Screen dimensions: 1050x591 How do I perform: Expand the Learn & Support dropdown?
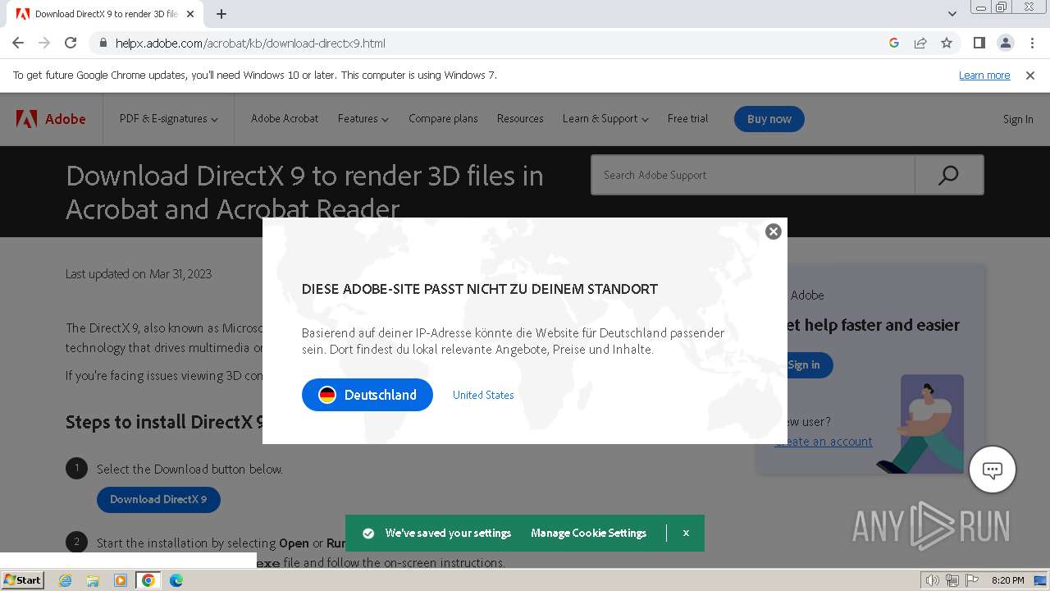(605, 119)
